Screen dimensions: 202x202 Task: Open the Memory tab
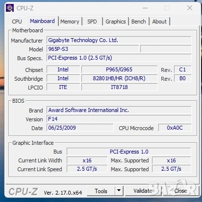point(70,22)
